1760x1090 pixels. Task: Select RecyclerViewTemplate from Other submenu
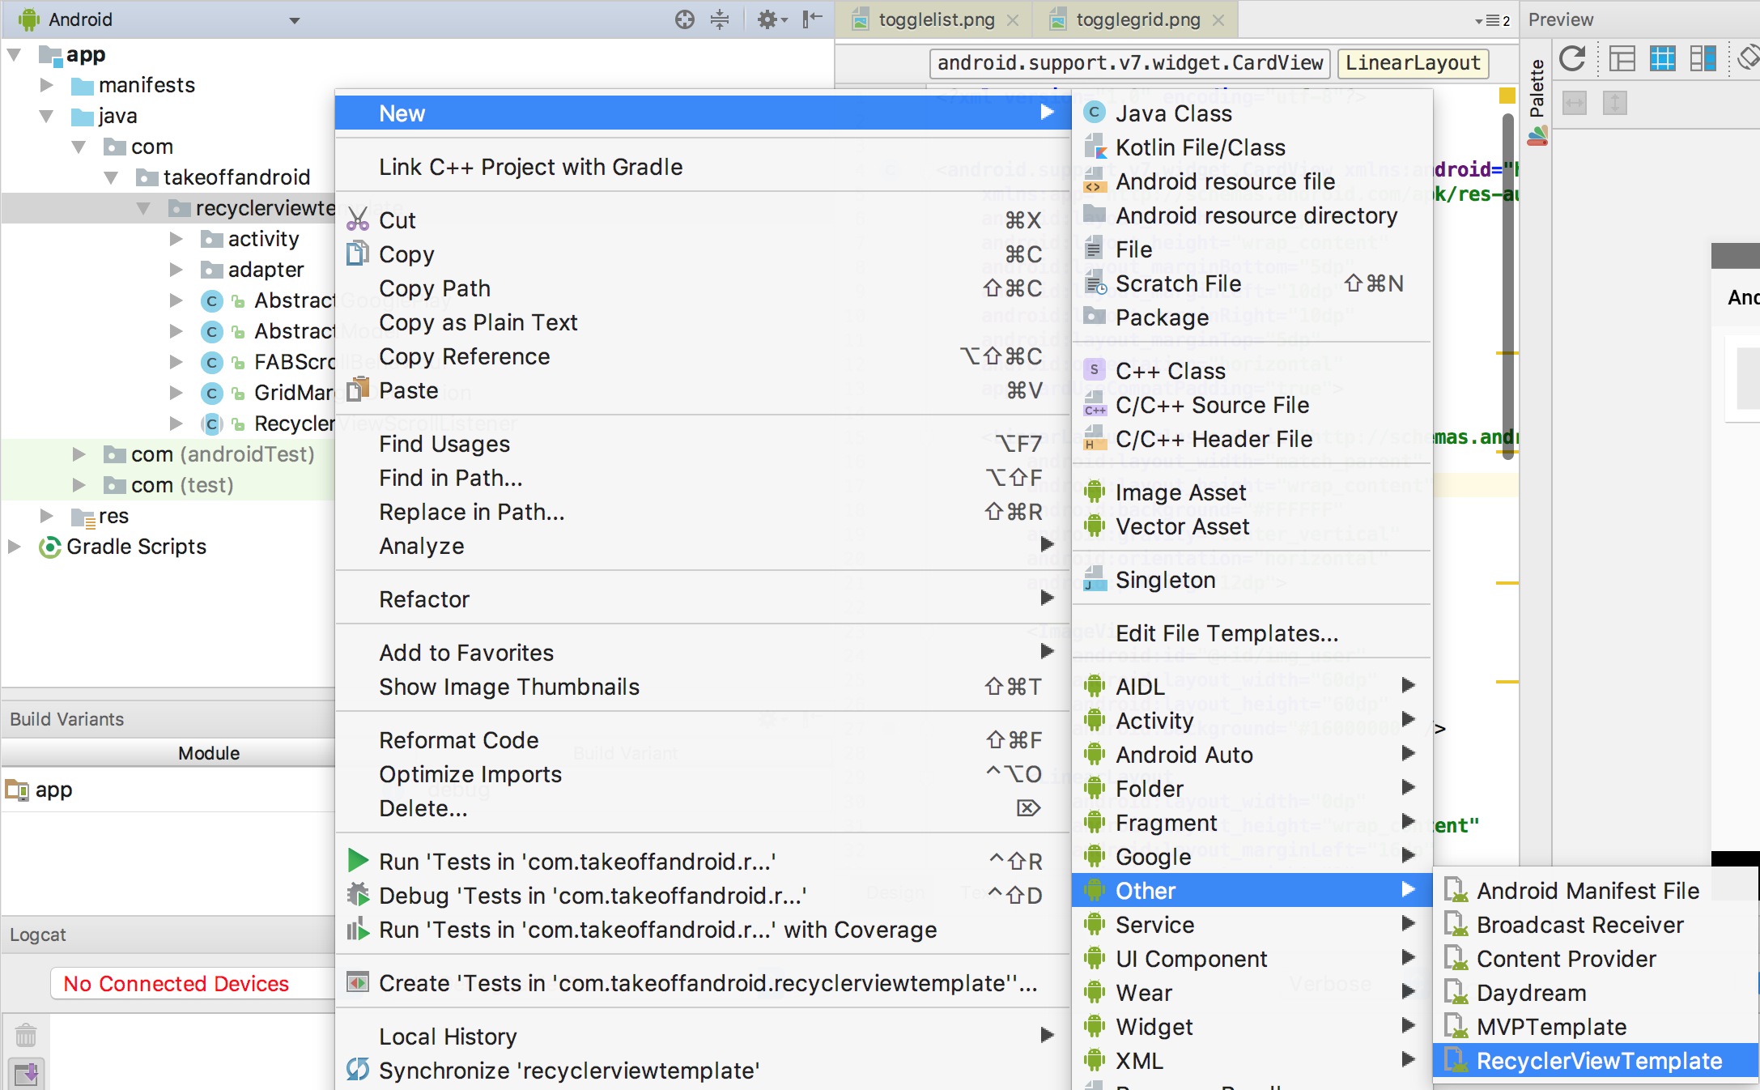[1598, 1061]
